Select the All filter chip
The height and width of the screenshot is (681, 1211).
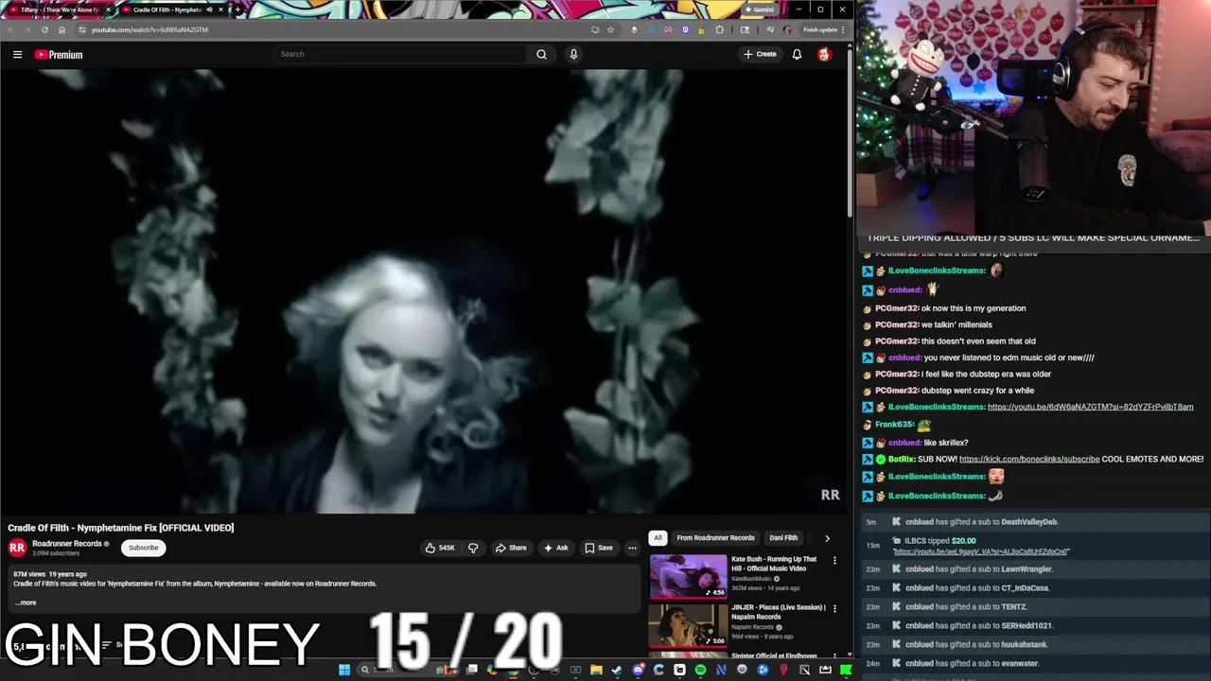coord(658,537)
